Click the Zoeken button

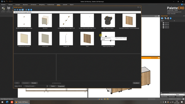pyautogui.click(x=53, y=86)
